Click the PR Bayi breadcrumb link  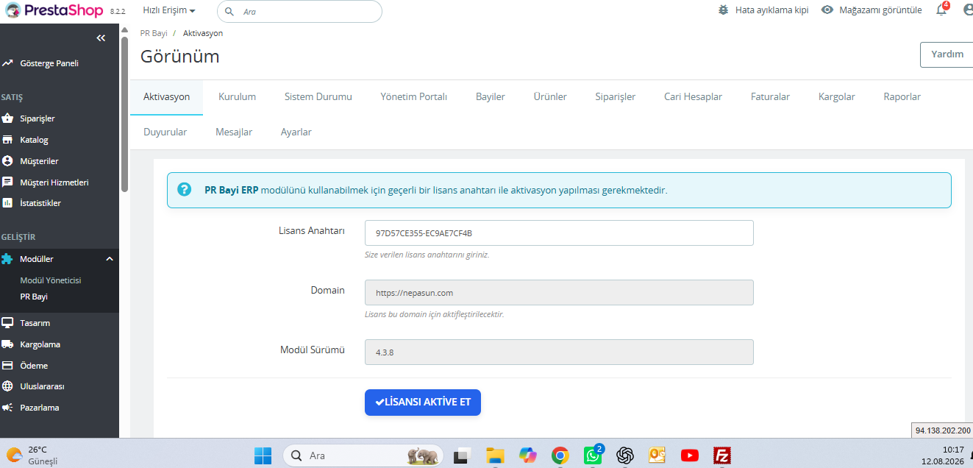click(154, 33)
